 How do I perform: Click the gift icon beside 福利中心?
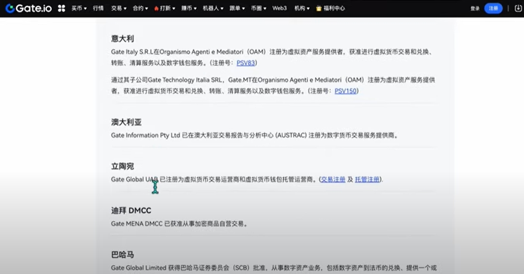[x=319, y=9]
